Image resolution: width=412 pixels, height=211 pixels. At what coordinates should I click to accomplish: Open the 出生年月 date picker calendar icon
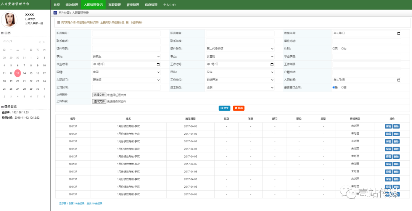click(x=399, y=33)
